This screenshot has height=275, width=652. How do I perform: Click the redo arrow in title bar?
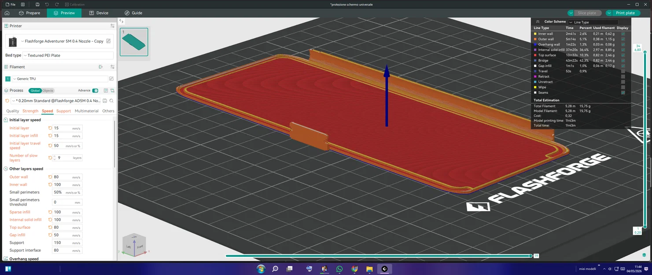pos(57,4)
